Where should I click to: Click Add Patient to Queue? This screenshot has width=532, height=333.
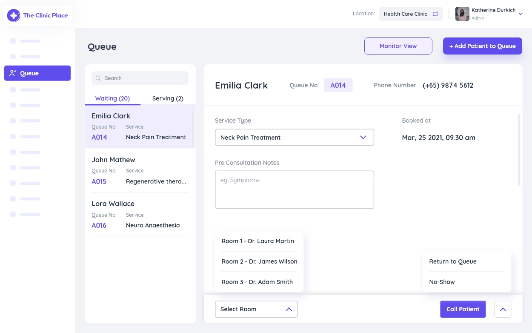tap(482, 46)
